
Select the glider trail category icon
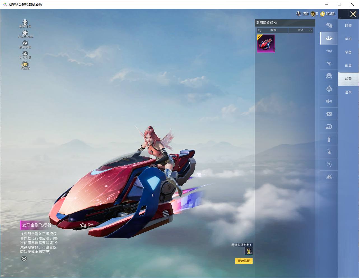click(329, 38)
